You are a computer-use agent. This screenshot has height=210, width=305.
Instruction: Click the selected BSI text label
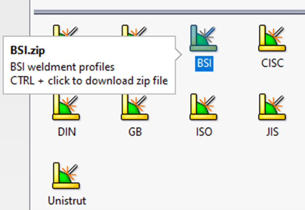204,63
